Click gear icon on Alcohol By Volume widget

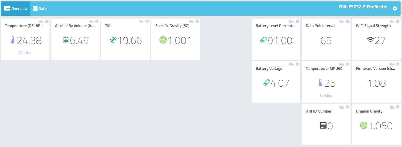click(x=97, y=21)
